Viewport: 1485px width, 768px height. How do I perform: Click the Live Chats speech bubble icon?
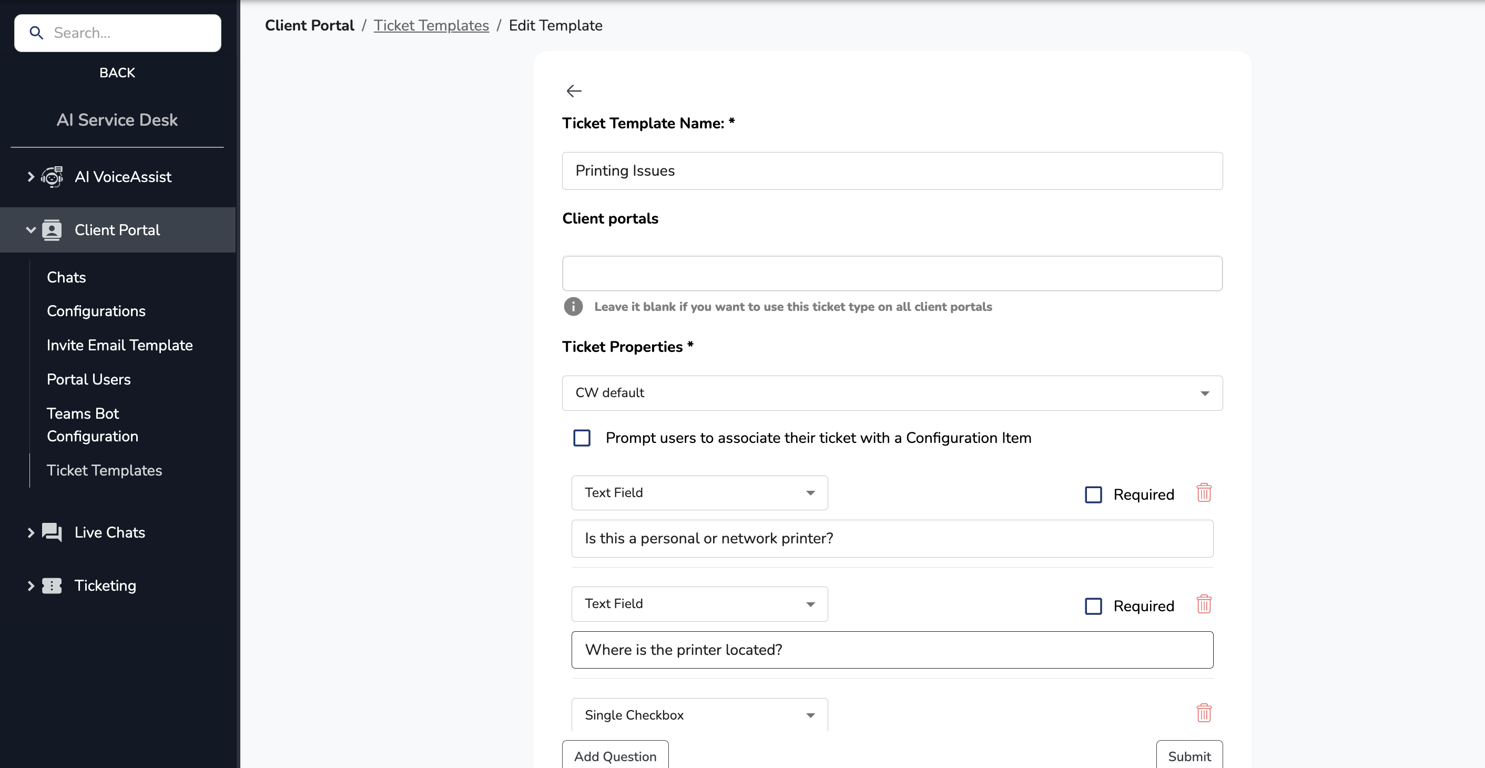52,532
